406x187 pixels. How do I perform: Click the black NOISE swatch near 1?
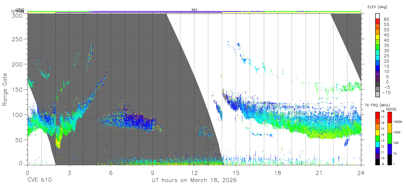coord(389,160)
